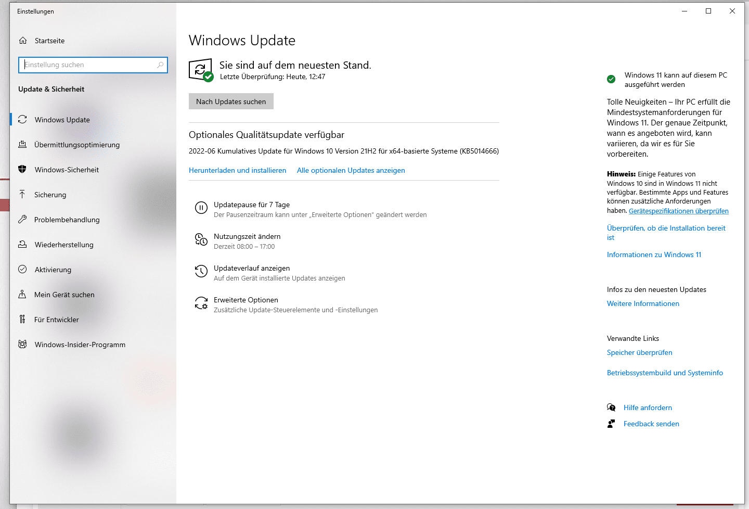Click the magnifier icon in search box
This screenshot has width=749, height=509.
pos(160,65)
